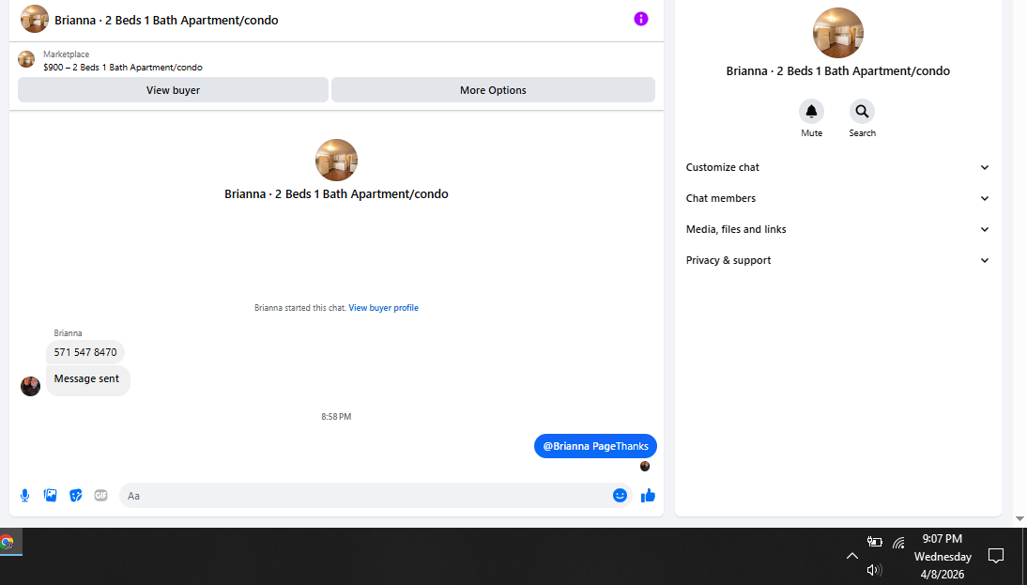The width and height of the screenshot is (1027, 585).
Task: Click the taskbar clock showing 9:07 PM
Action: (943, 556)
